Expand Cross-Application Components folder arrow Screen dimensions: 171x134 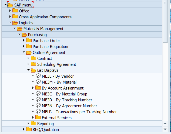coord(10,17)
